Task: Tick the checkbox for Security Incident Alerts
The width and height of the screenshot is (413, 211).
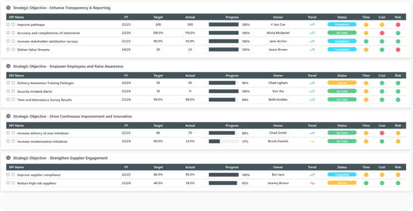Action: 13,91
